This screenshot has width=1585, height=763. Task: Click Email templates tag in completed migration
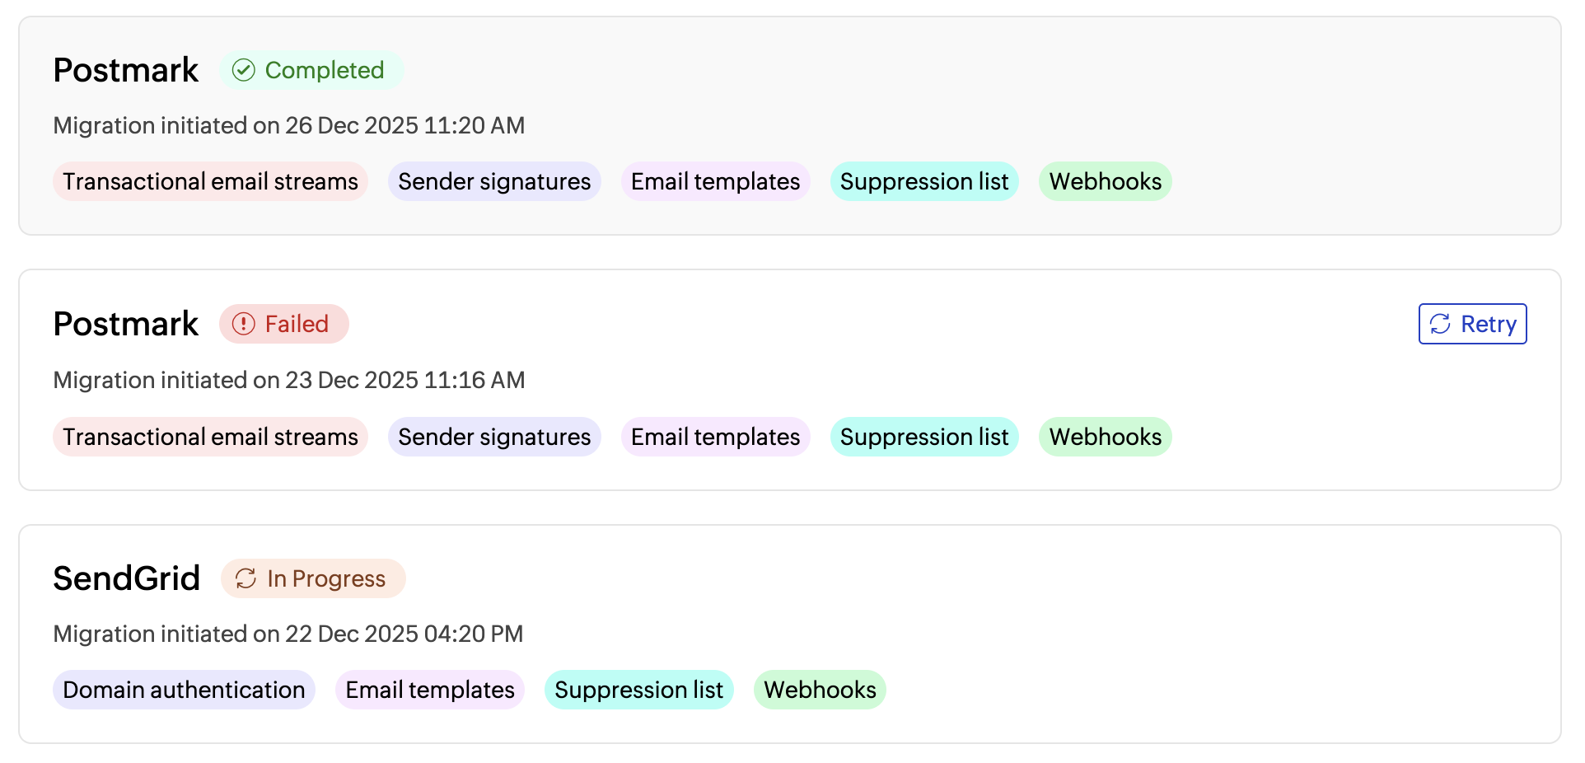pyautogui.click(x=715, y=181)
